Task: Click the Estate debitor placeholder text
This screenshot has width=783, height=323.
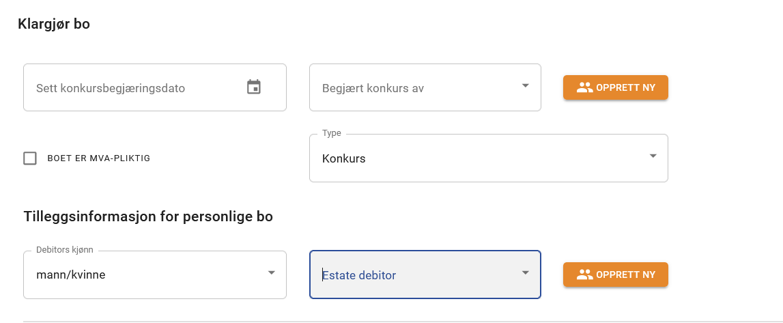Action: [359, 275]
